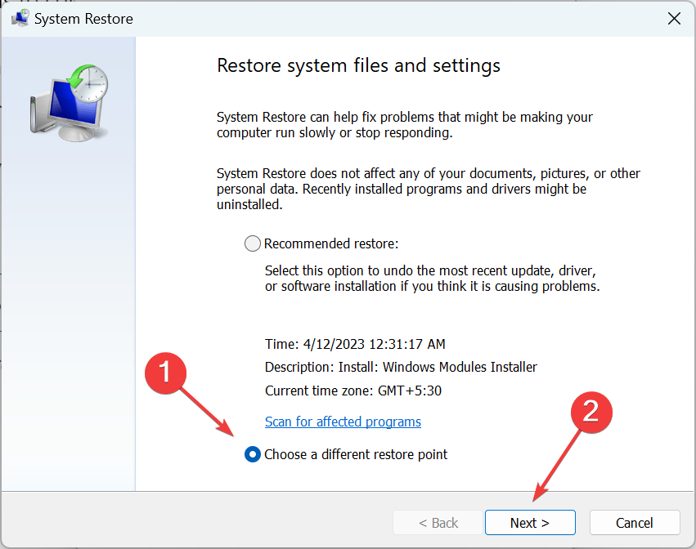The image size is (696, 549).
Task: Click the System Restore icon in title bar
Action: click(20, 18)
